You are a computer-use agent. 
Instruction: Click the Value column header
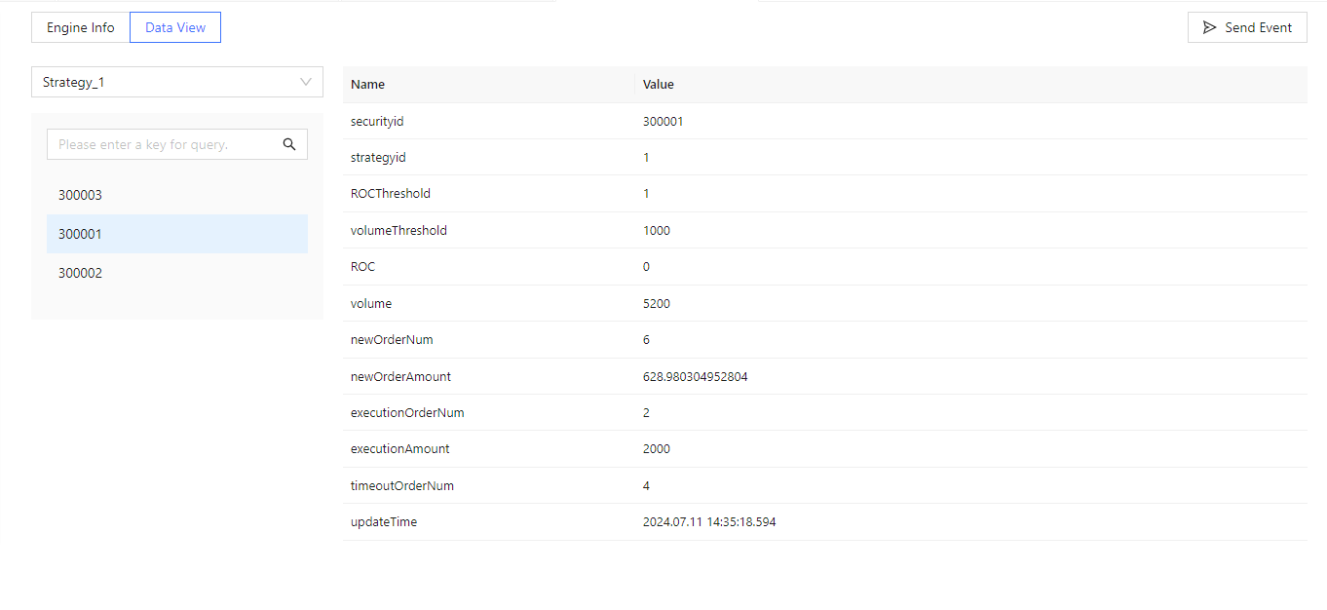[659, 85]
